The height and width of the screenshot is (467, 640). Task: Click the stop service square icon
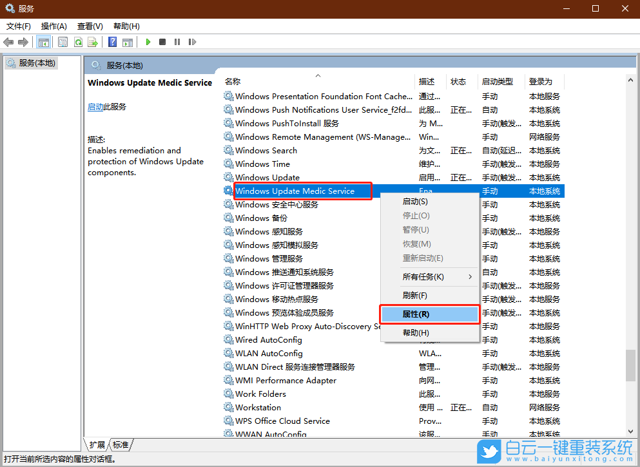point(164,41)
